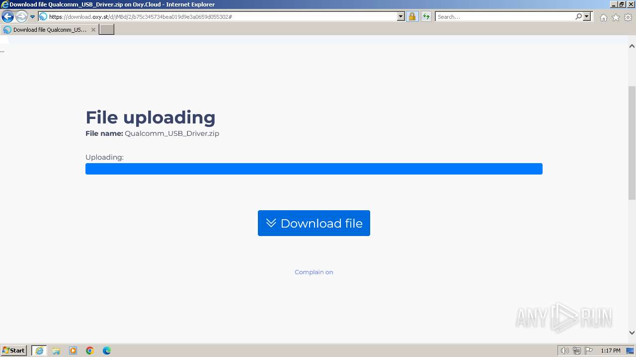Click the network tray icon
Viewport: 636px width, 357px height.
coord(577,351)
